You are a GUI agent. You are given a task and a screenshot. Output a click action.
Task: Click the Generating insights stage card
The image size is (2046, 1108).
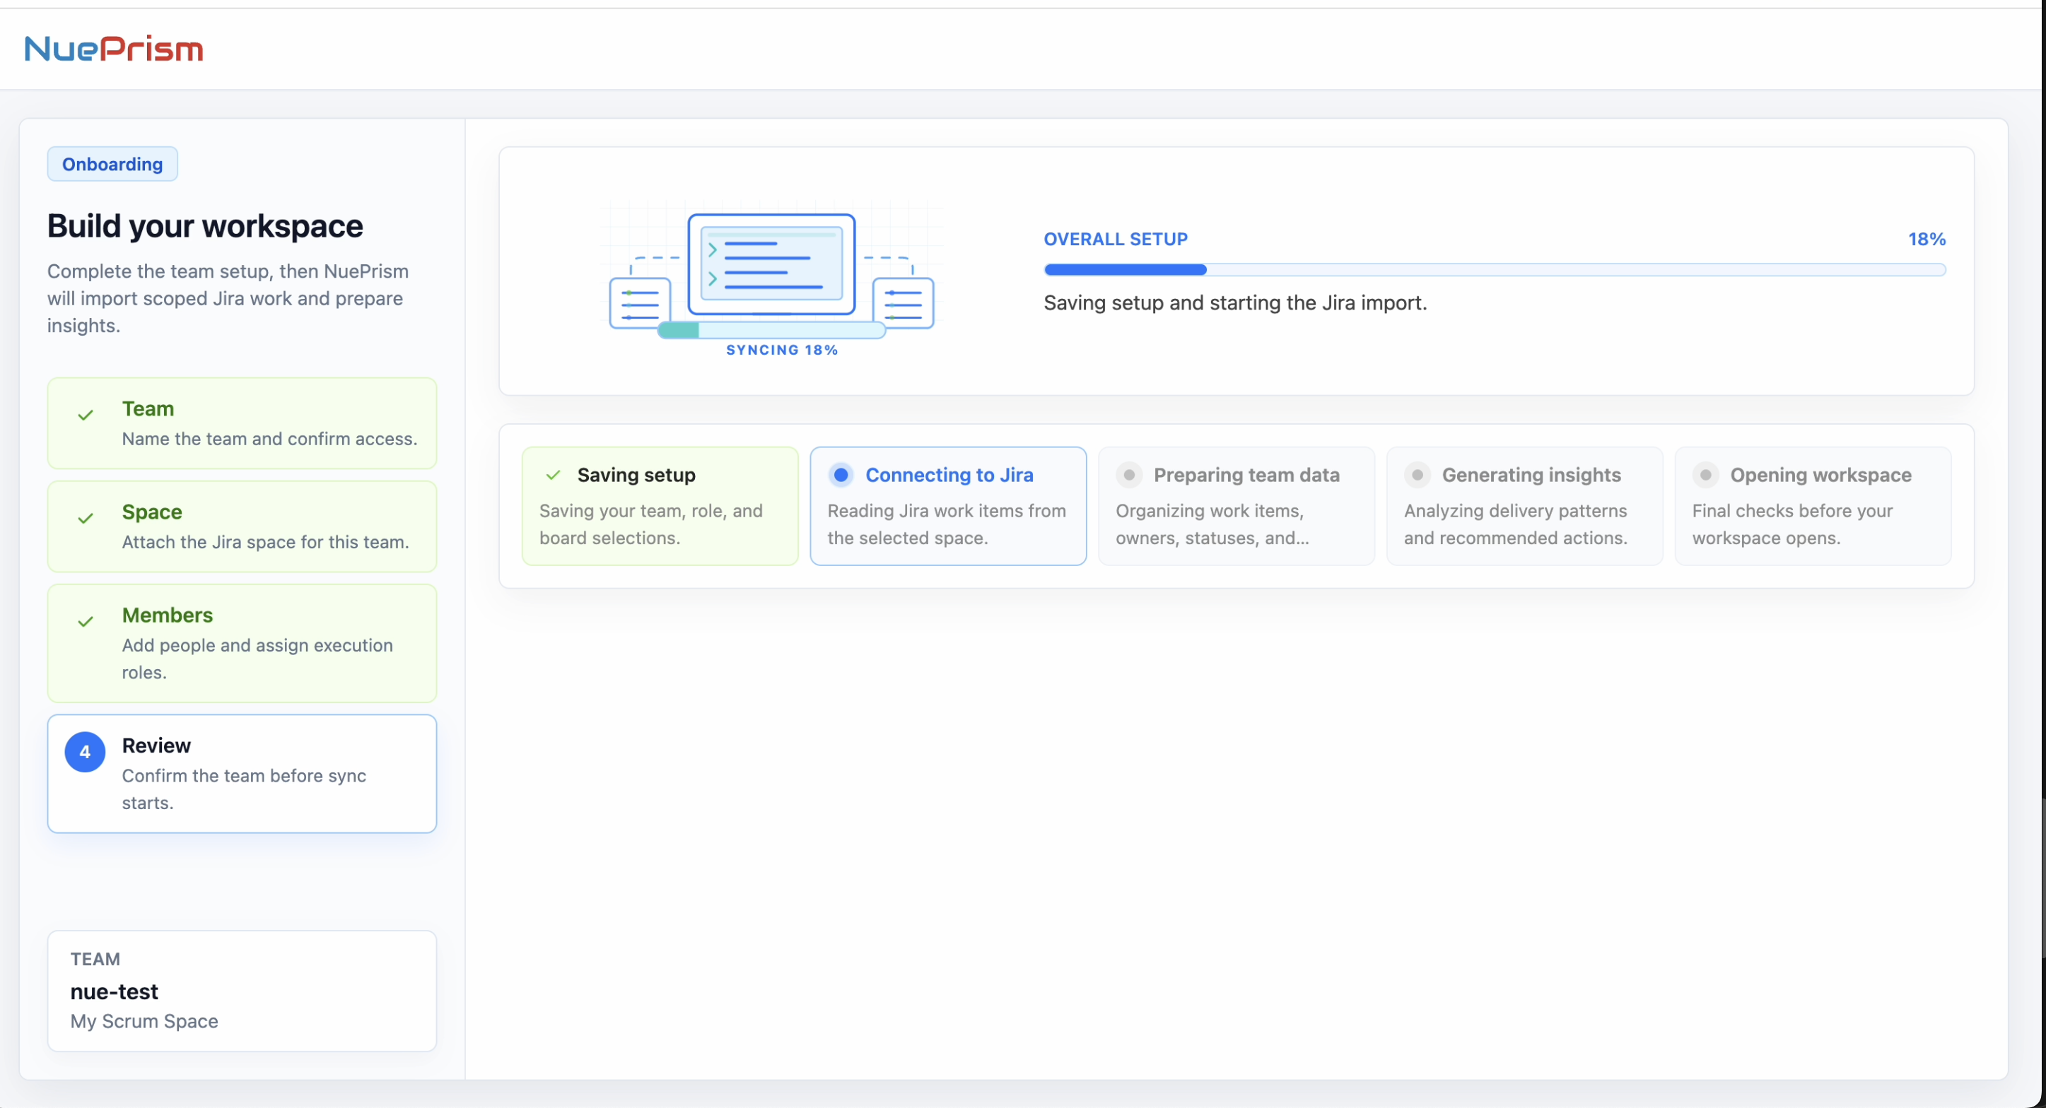(1525, 505)
